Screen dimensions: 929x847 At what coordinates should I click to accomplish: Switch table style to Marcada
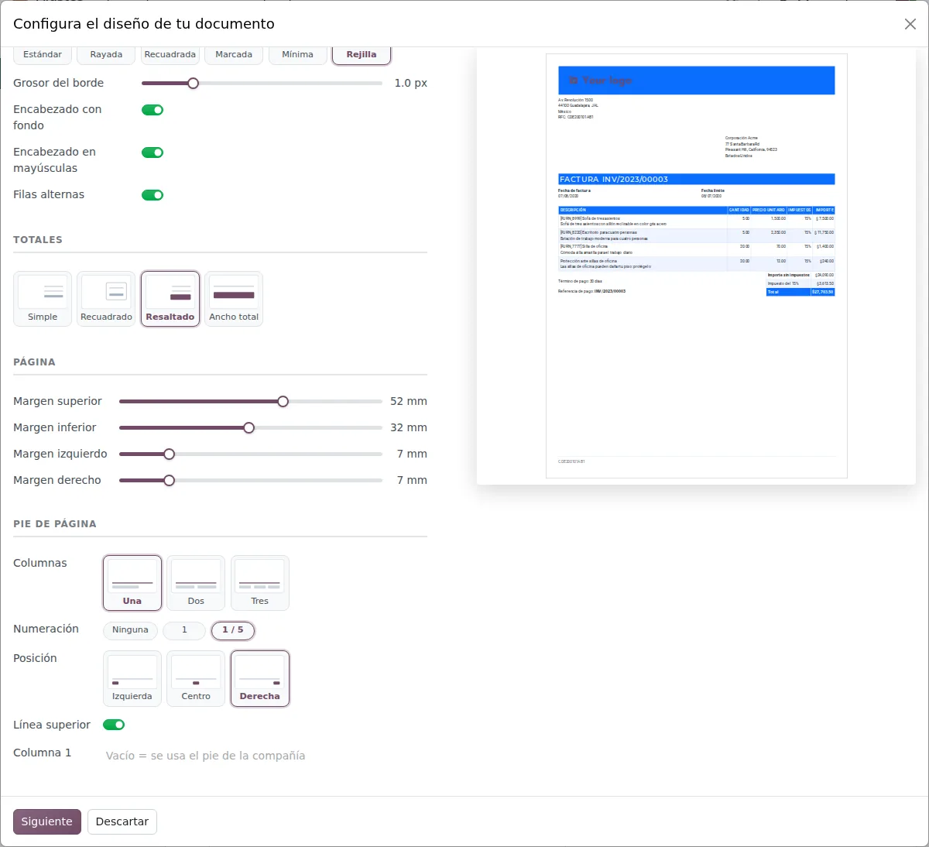(x=234, y=55)
